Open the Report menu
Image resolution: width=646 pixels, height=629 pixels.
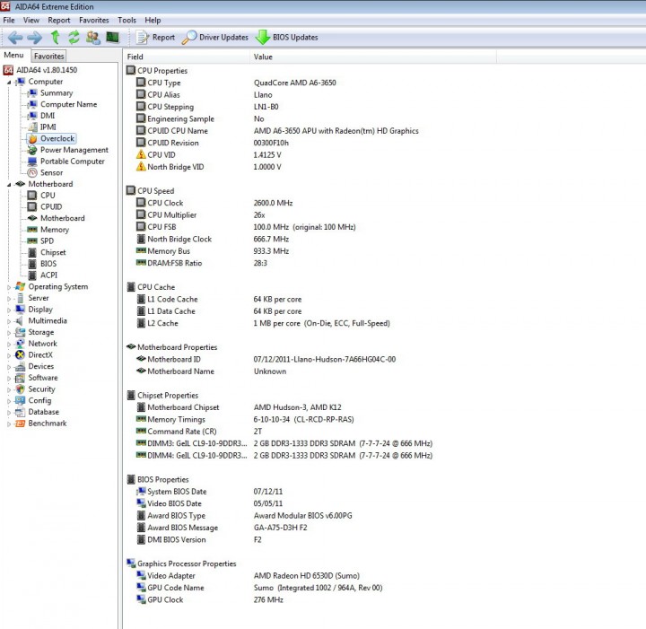pos(59,20)
